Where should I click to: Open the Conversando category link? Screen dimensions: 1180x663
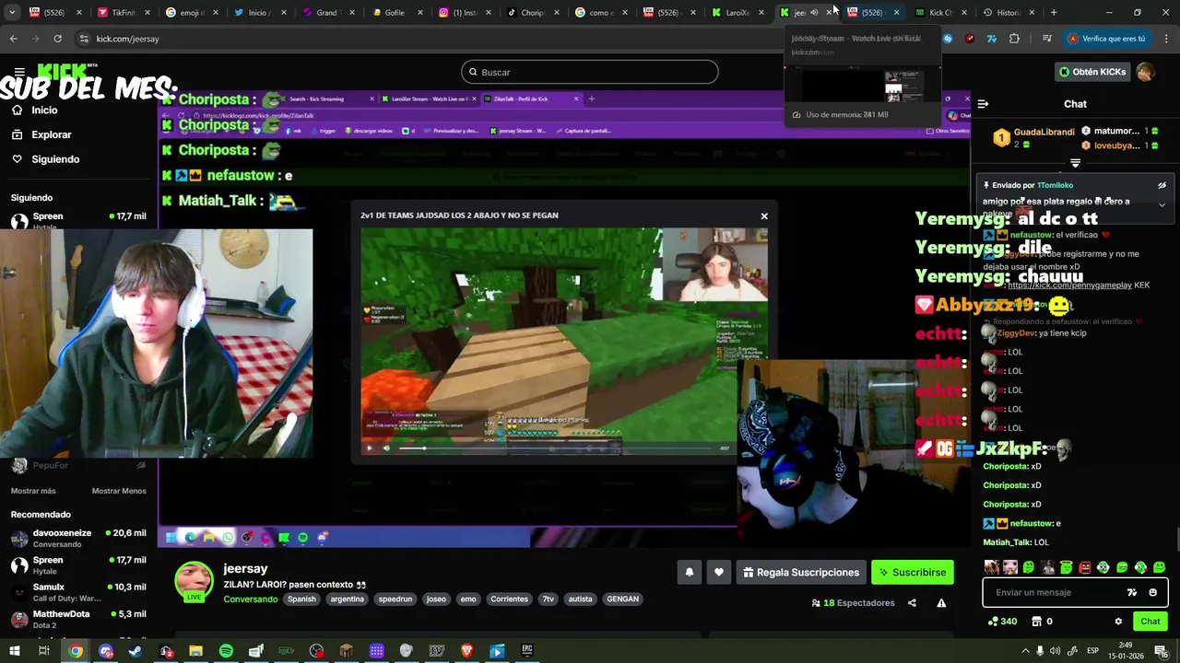(x=251, y=599)
